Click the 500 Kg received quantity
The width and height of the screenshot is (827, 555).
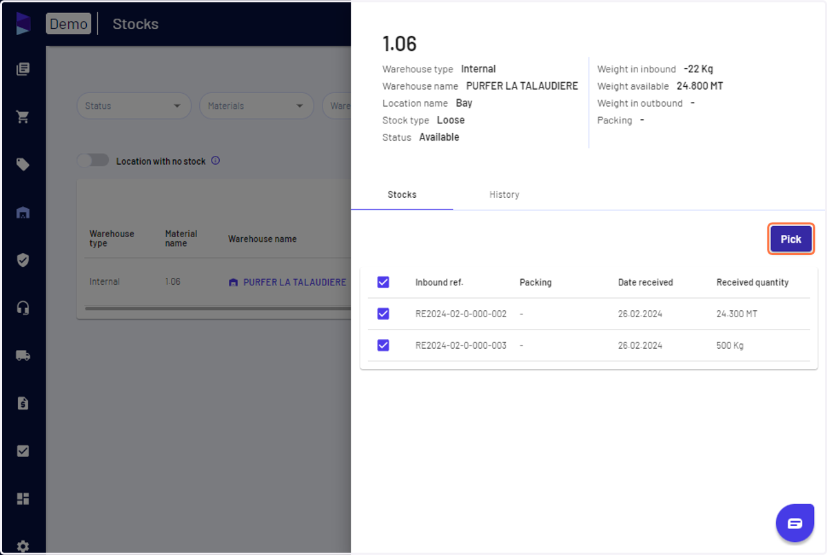point(730,345)
